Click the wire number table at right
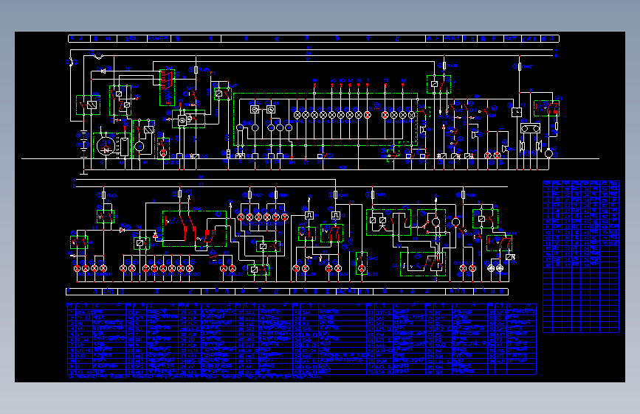 click(581, 256)
